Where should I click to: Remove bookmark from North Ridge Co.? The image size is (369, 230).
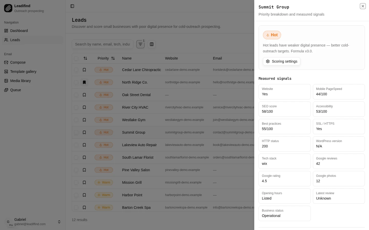(x=84, y=82)
